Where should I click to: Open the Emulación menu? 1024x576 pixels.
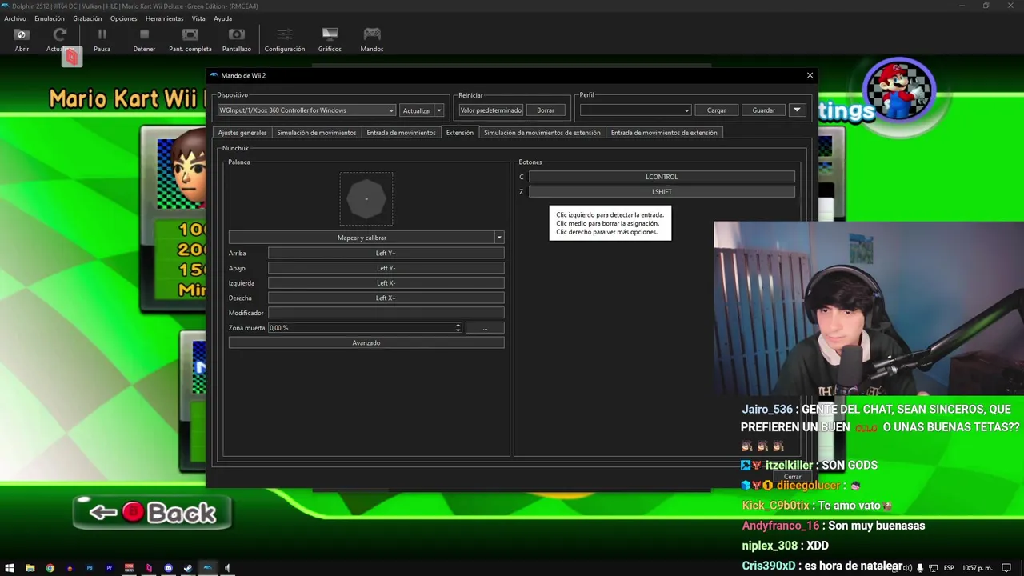pyautogui.click(x=50, y=18)
